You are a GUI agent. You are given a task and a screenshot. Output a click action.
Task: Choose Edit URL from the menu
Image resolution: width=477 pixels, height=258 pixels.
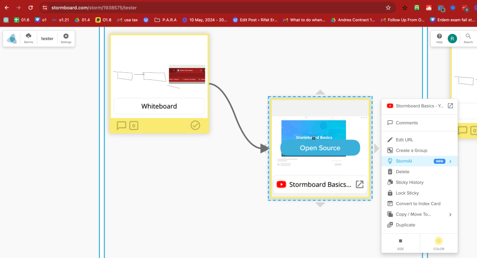pos(420,139)
